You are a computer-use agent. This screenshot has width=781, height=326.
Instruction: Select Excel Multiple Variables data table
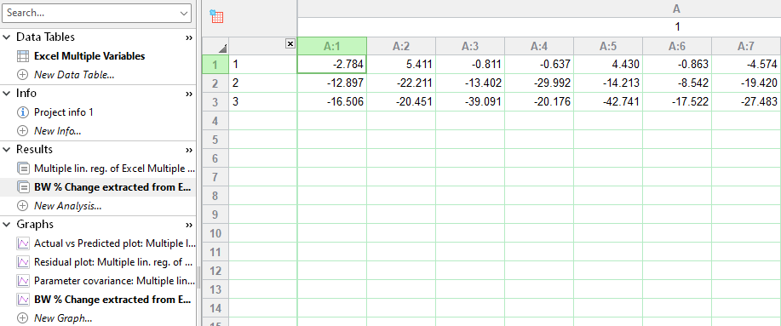[89, 56]
